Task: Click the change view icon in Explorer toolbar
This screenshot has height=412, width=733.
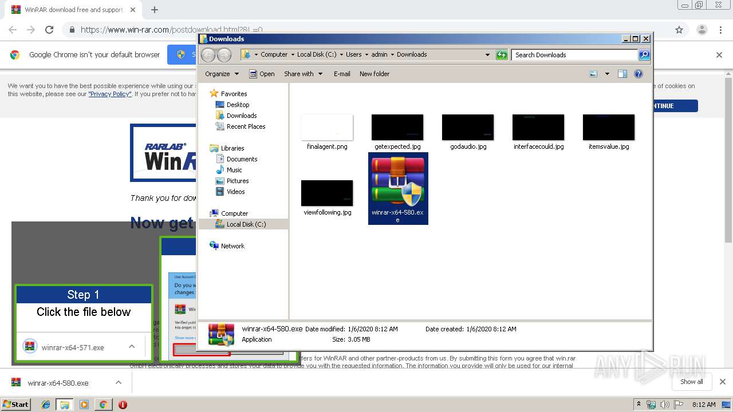Action: pyautogui.click(x=593, y=74)
